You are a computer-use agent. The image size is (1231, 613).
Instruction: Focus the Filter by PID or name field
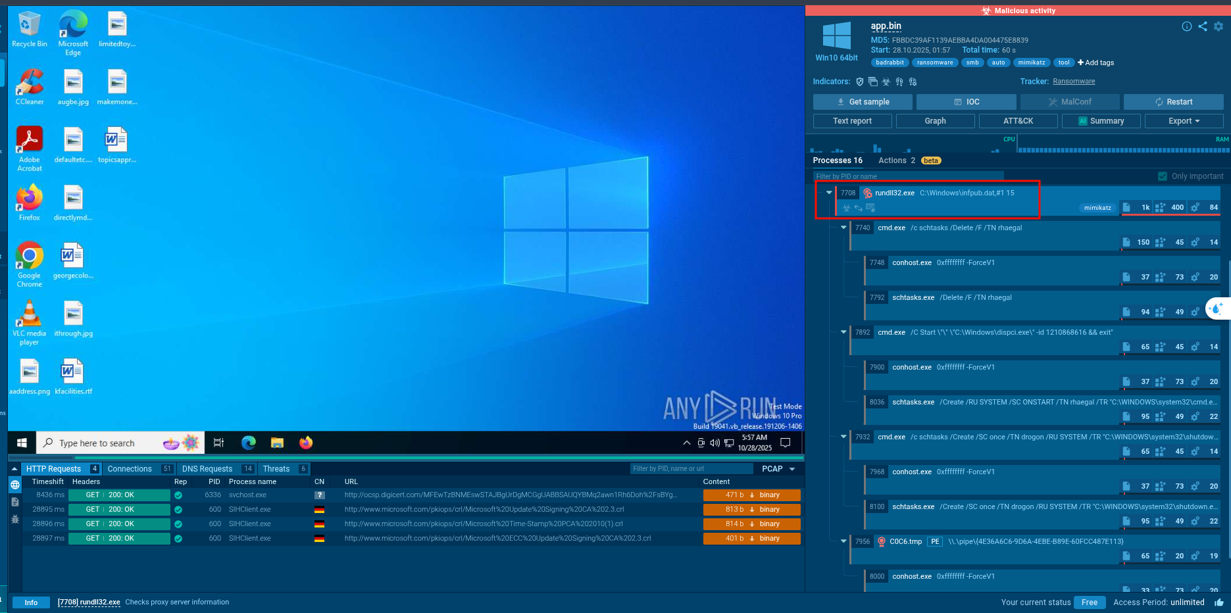coord(908,176)
